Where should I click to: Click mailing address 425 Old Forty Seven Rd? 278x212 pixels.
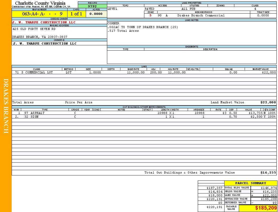pyautogui.click(x=34, y=29)
